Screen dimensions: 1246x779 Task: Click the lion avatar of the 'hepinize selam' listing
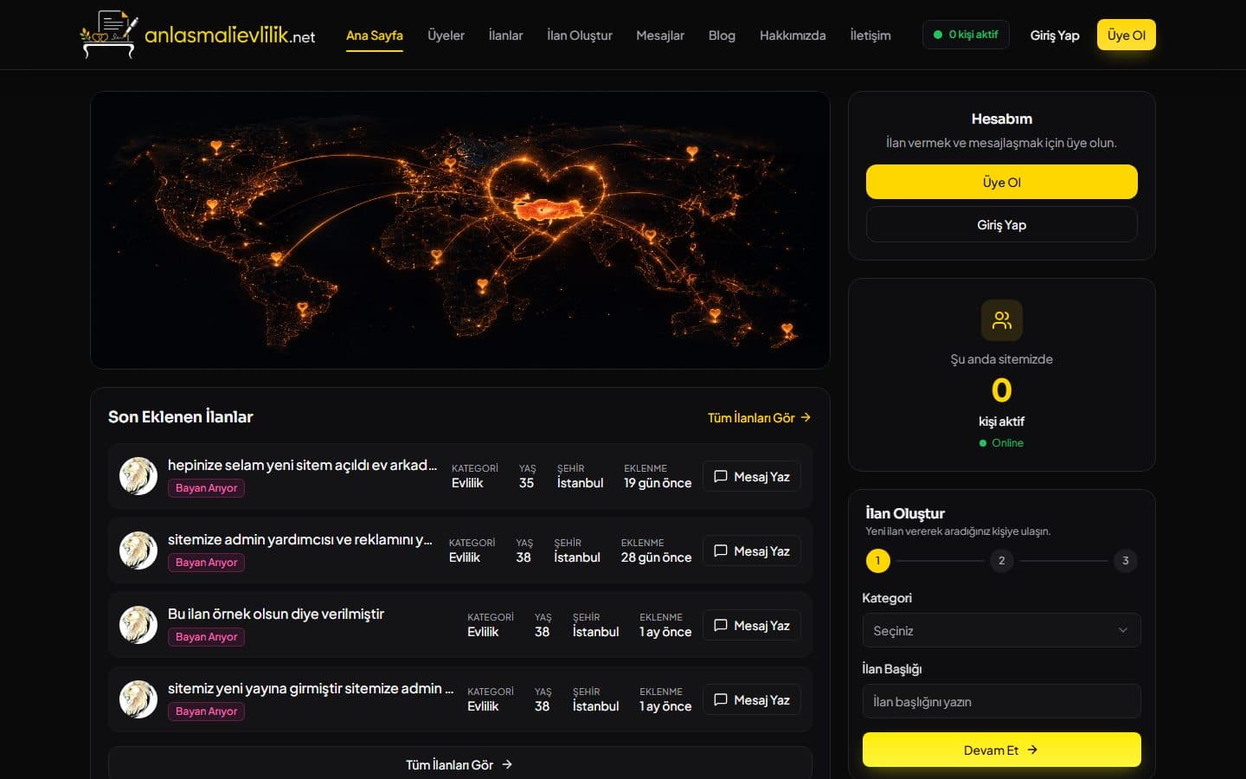pos(138,476)
